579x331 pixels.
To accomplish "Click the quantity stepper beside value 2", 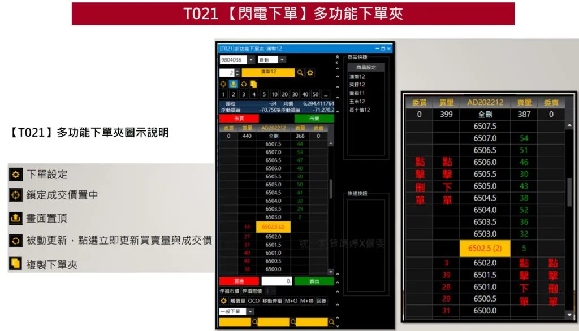I will (237, 73).
